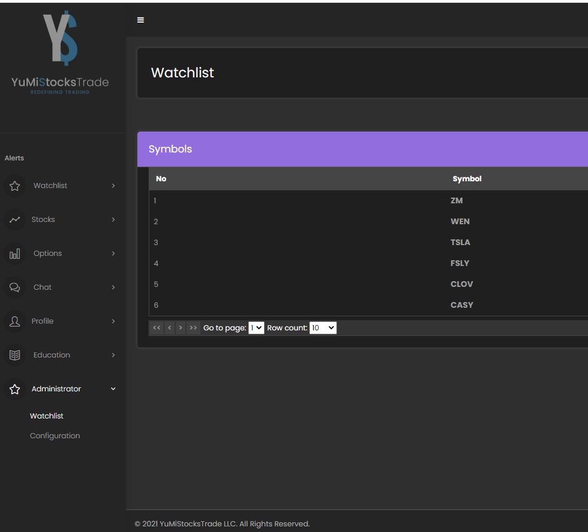Open the Row count dropdown
Viewport: 588px width, 532px height.
click(323, 328)
